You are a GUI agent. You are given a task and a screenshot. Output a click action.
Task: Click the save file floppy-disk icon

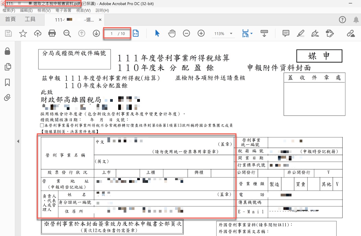(x=8, y=34)
